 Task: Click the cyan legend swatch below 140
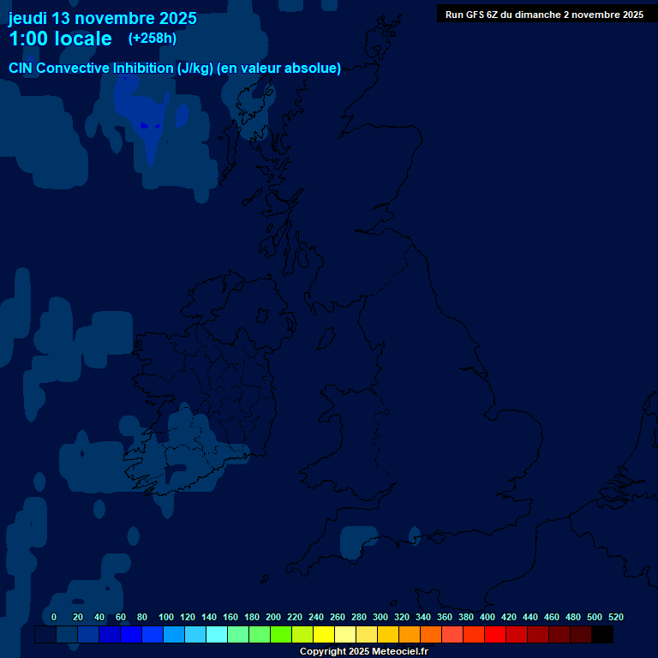216,635
